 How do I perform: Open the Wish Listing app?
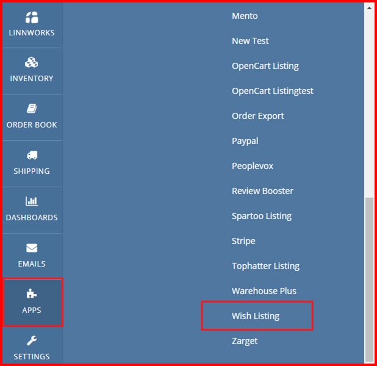[256, 316]
